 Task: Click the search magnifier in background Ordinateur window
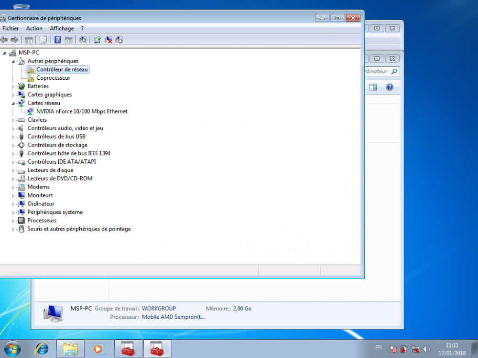pos(394,71)
